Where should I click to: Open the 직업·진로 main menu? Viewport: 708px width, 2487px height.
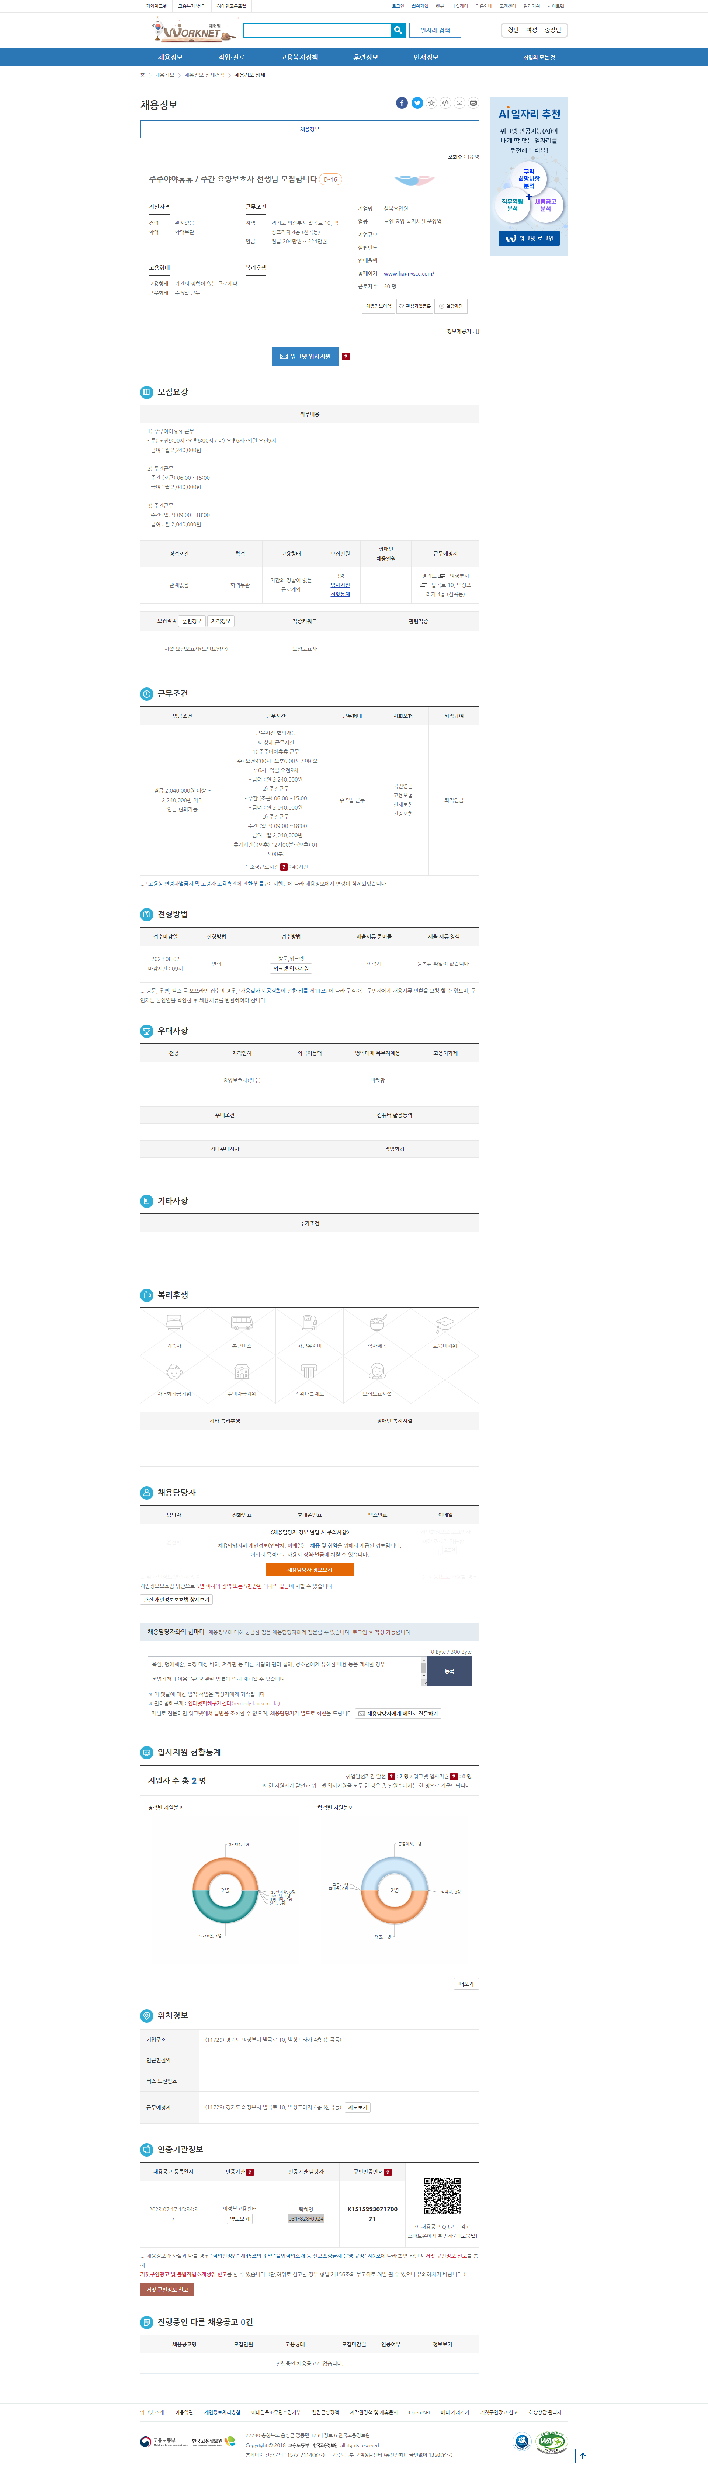[232, 57]
